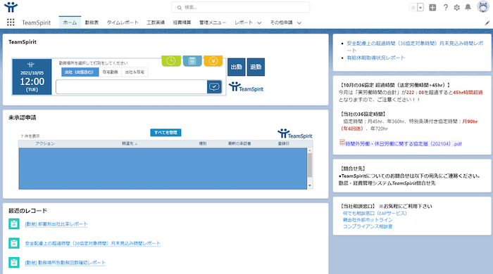Open the 経費精算 tab
493x274 pixels.
pos(182,22)
